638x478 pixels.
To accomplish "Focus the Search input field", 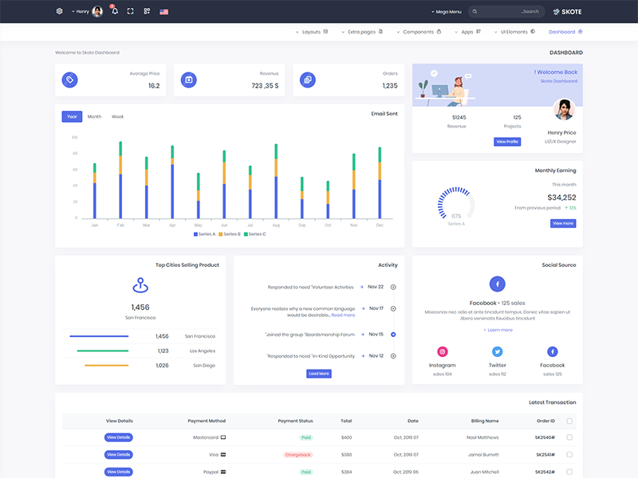I will [x=510, y=12].
